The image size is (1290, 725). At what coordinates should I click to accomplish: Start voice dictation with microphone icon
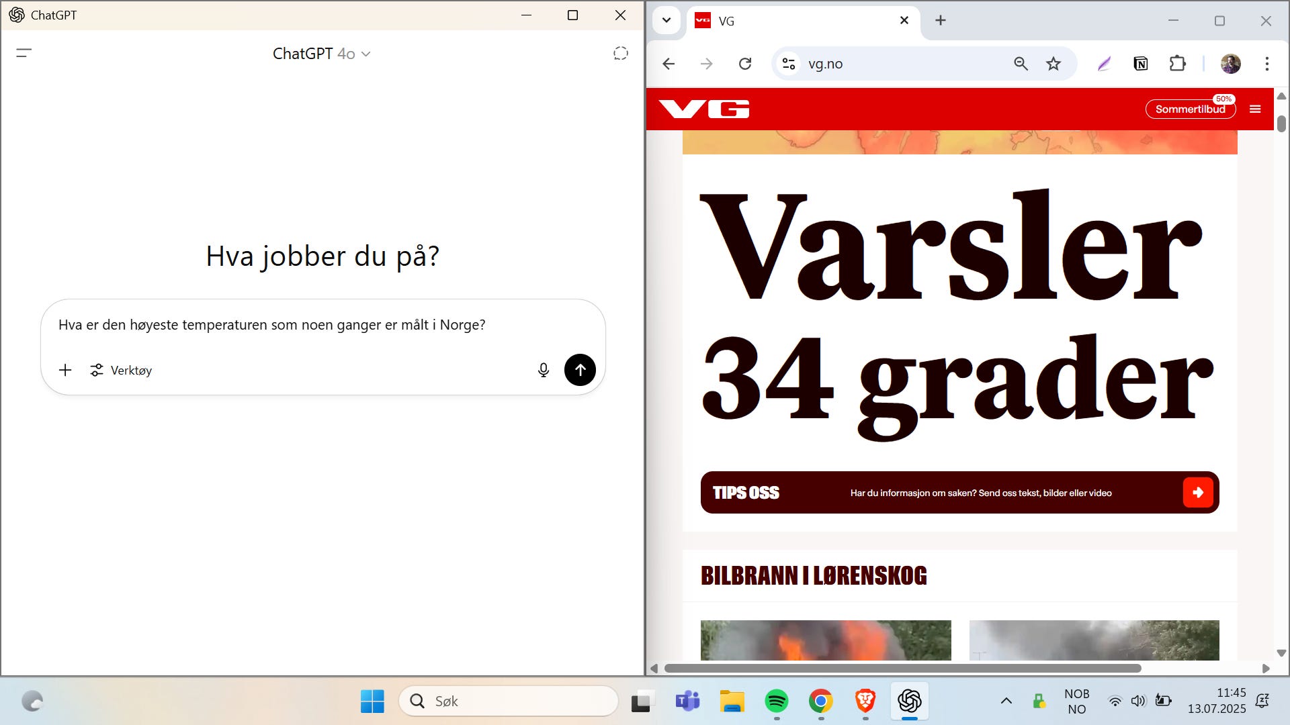(544, 370)
